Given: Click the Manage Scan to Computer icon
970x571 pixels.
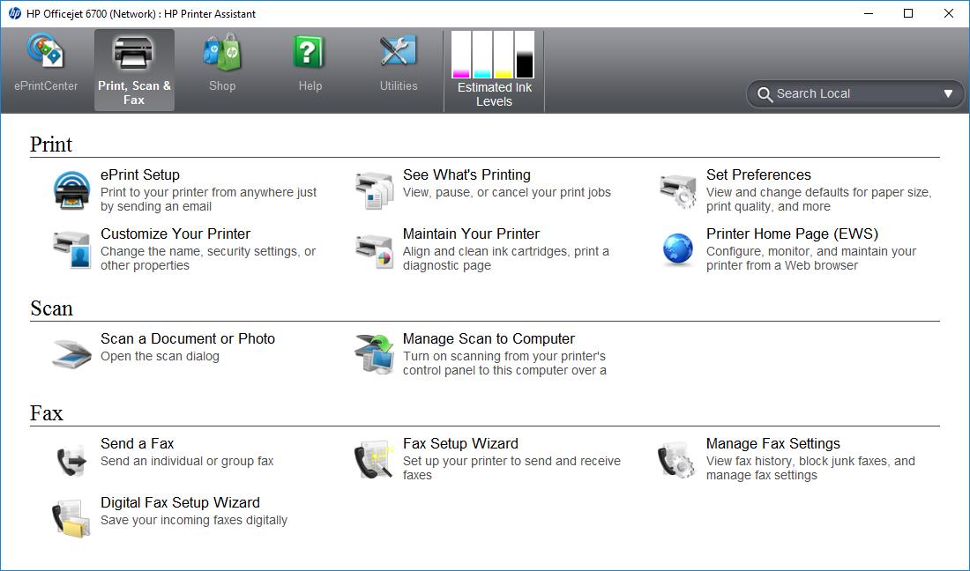Looking at the screenshot, I should click(x=374, y=354).
